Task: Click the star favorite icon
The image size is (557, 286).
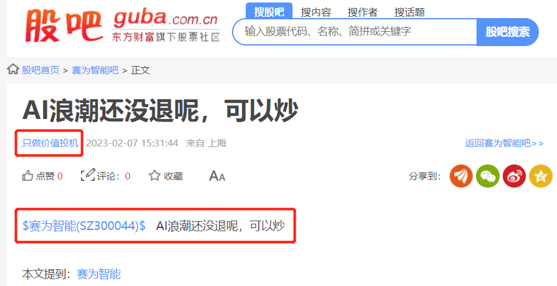Action: (155, 175)
